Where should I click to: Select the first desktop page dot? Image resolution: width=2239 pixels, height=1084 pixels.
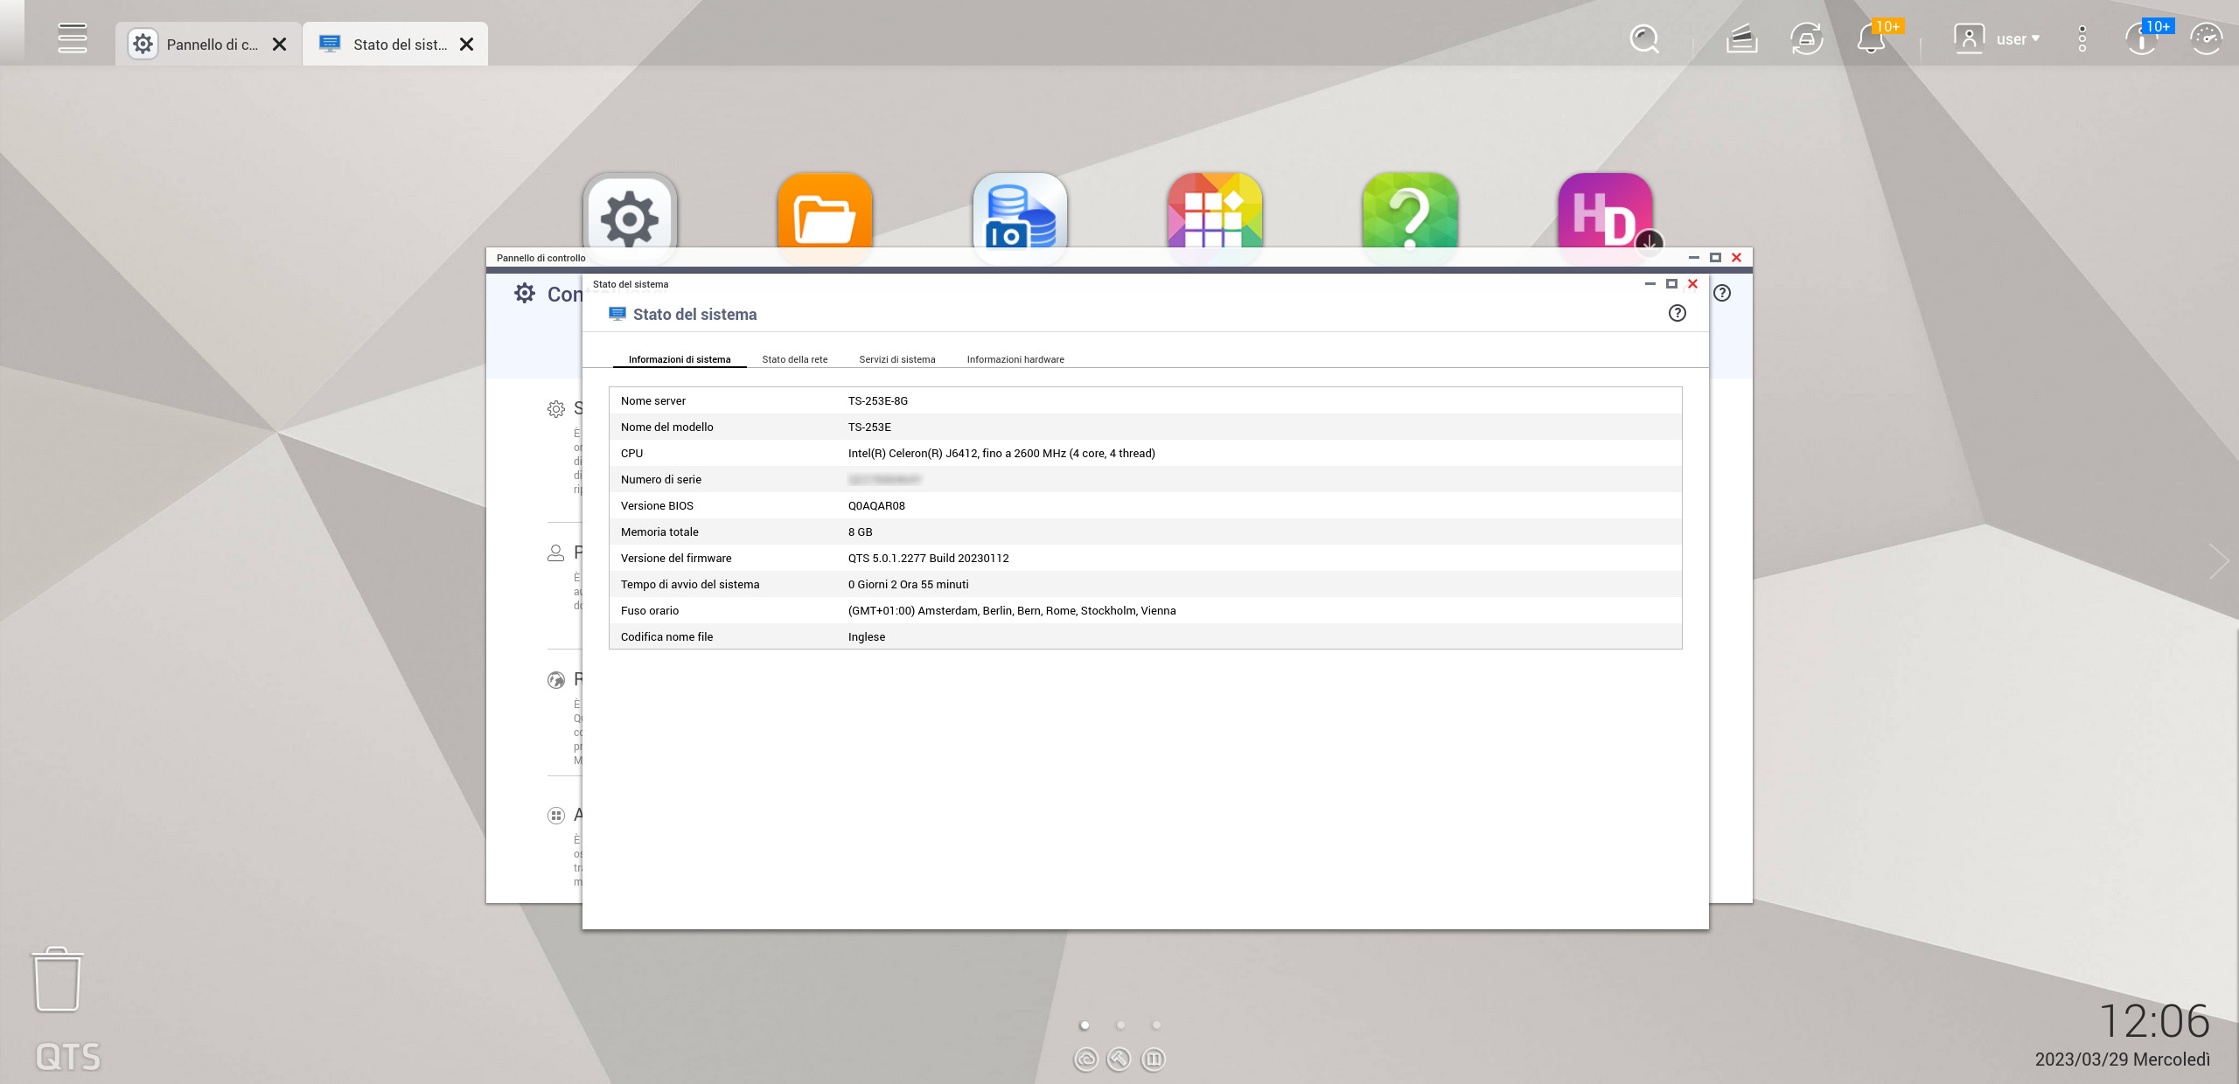[1085, 1025]
